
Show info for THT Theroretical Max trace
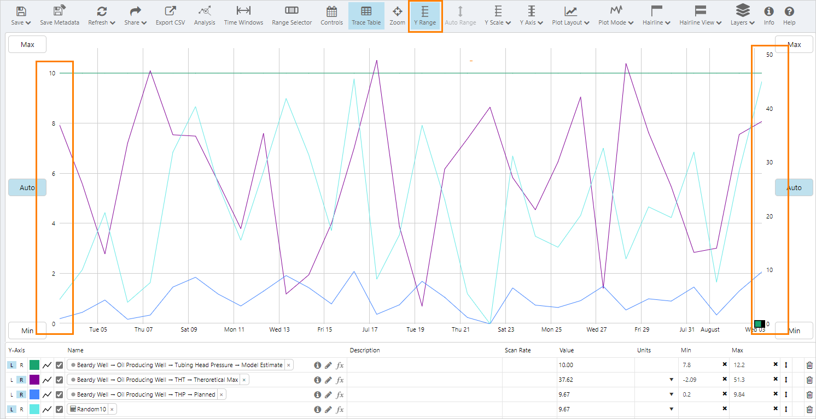pyautogui.click(x=317, y=380)
